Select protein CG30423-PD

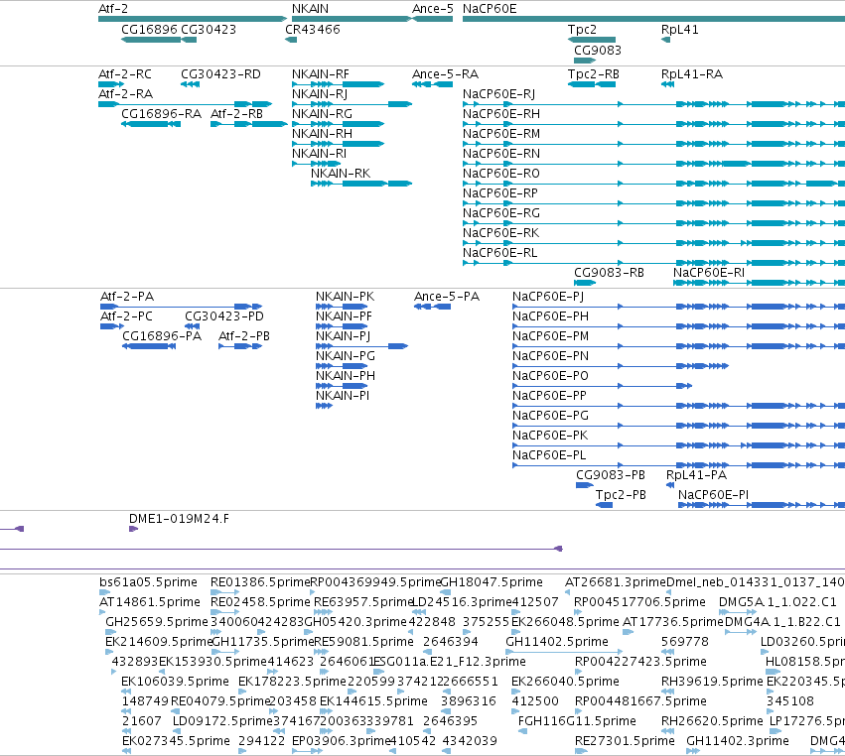tap(224, 316)
